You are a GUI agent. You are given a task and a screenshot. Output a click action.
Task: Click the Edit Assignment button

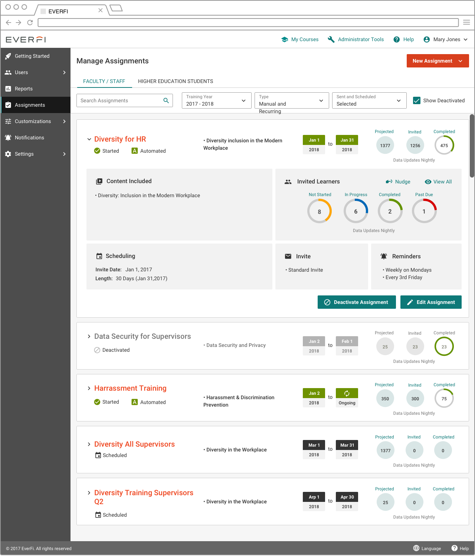pyautogui.click(x=431, y=302)
